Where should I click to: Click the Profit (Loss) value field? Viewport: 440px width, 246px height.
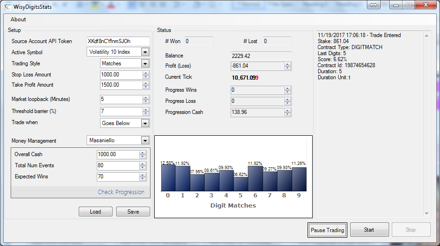click(x=258, y=66)
